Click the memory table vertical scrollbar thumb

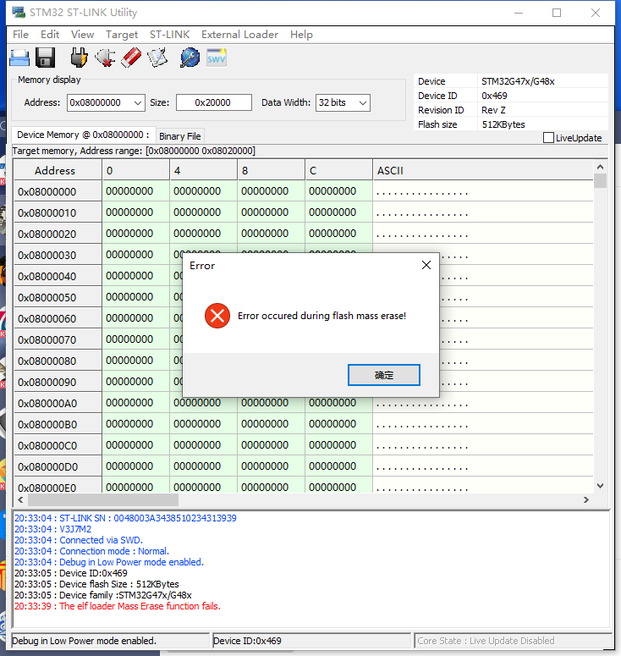click(x=600, y=181)
